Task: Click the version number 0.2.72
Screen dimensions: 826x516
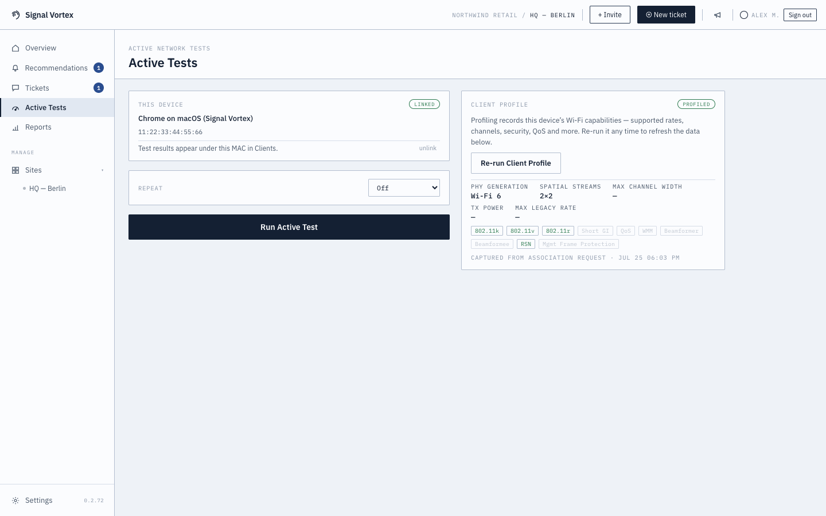Action: (x=94, y=501)
